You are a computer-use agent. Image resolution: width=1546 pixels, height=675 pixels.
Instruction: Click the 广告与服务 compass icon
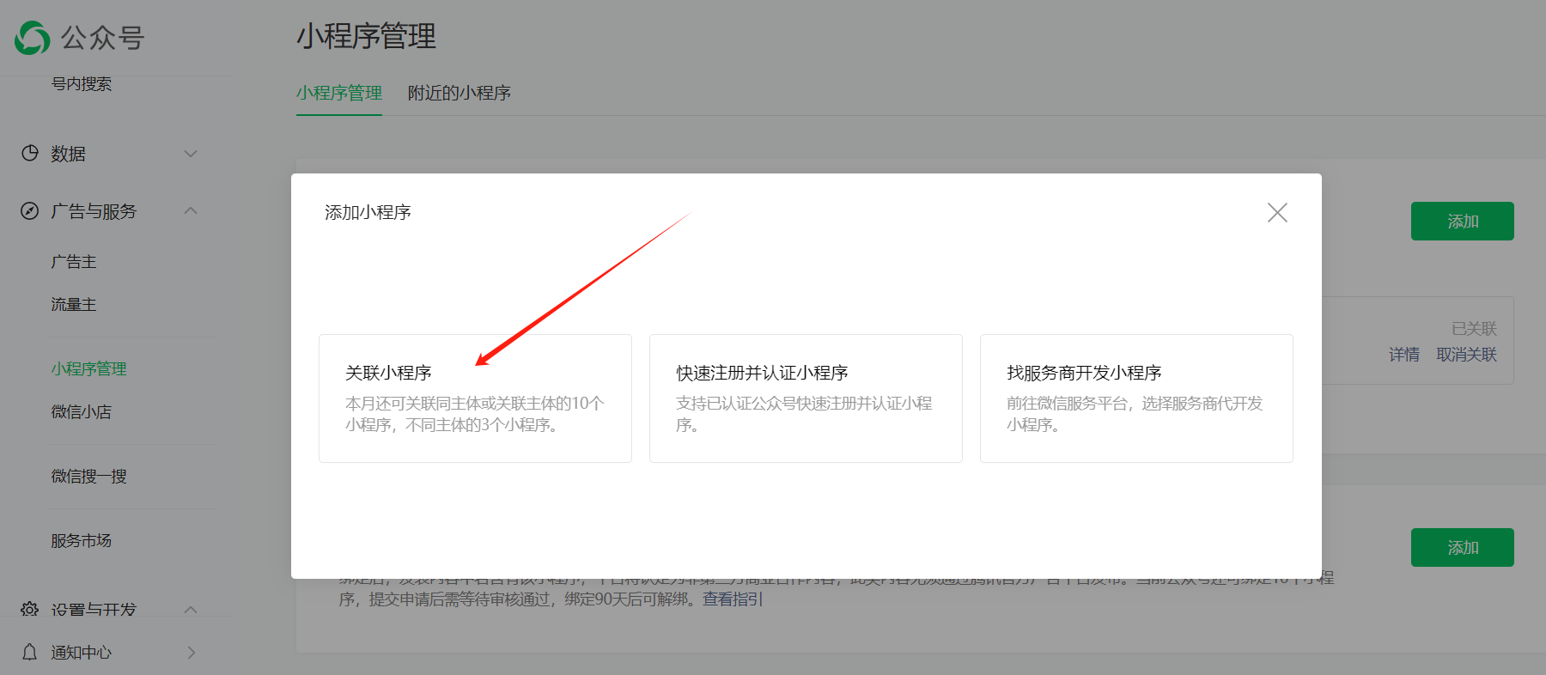(30, 210)
